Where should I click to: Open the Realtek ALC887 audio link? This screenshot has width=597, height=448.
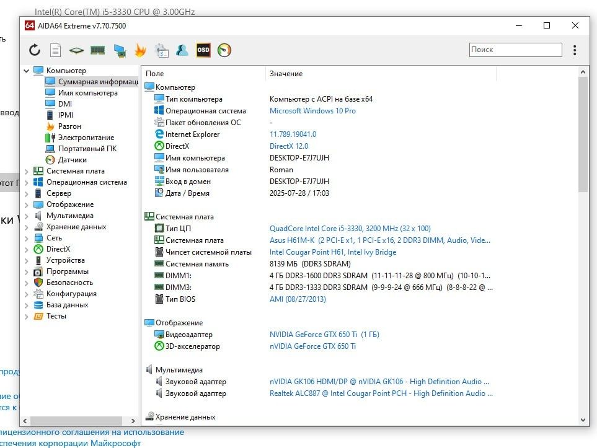tap(381, 393)
